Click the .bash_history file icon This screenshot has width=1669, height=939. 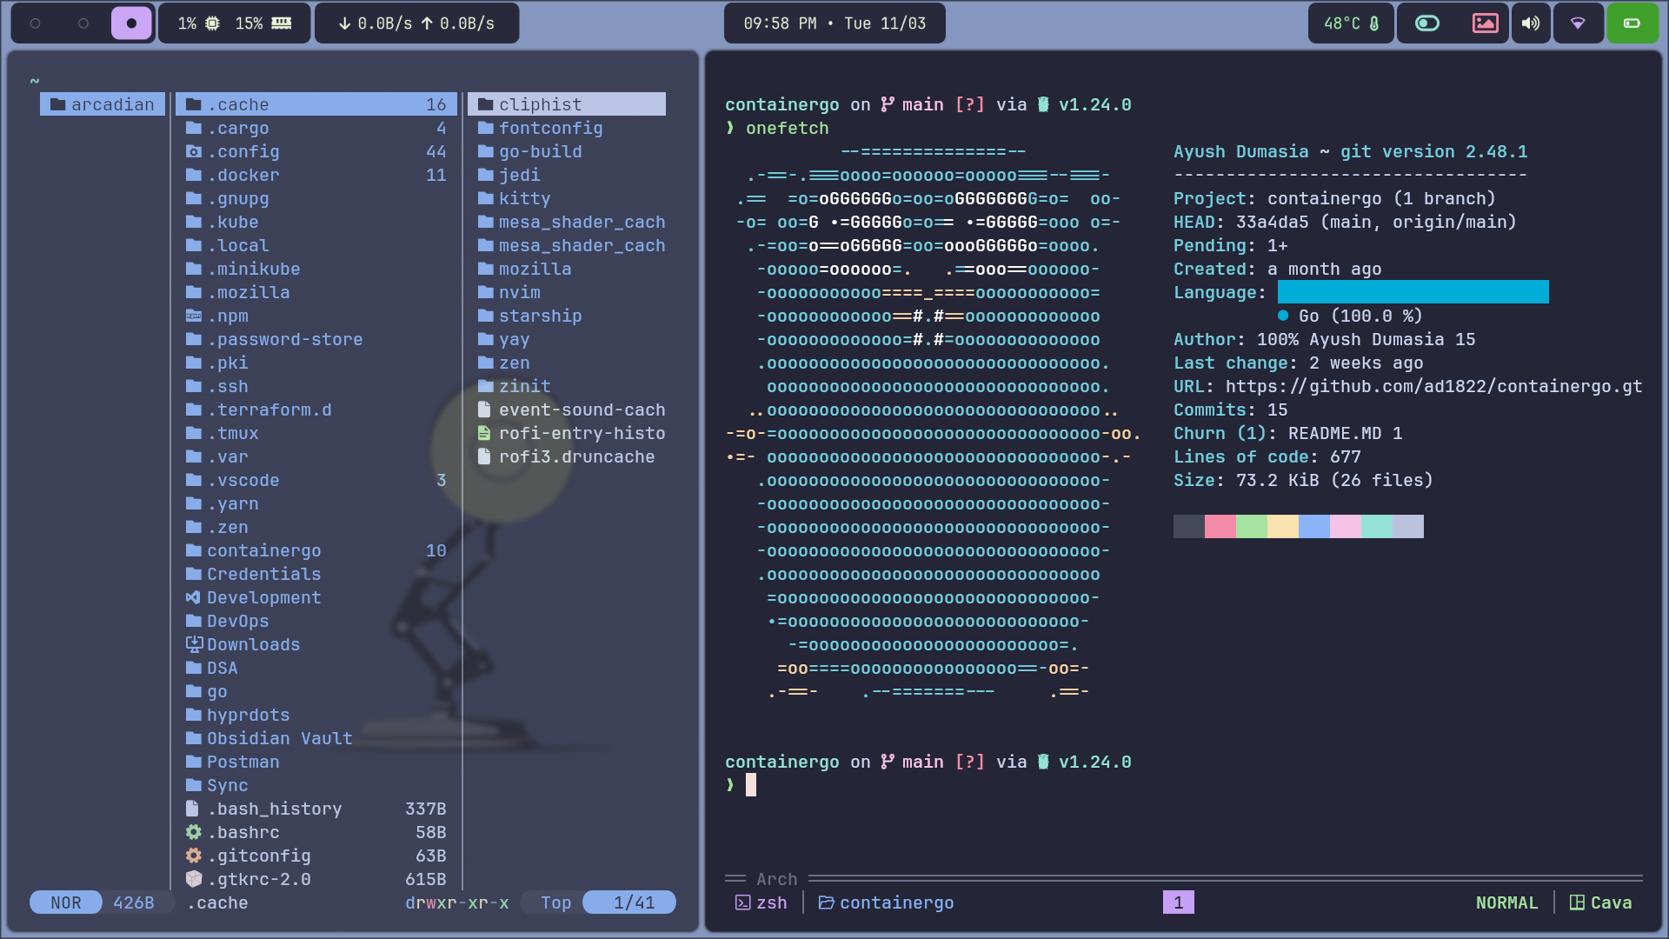tap(193, 809)
